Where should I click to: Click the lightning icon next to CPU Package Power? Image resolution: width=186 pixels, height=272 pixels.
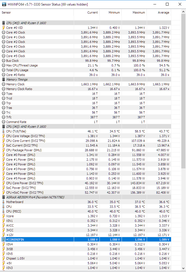(4, 150)
